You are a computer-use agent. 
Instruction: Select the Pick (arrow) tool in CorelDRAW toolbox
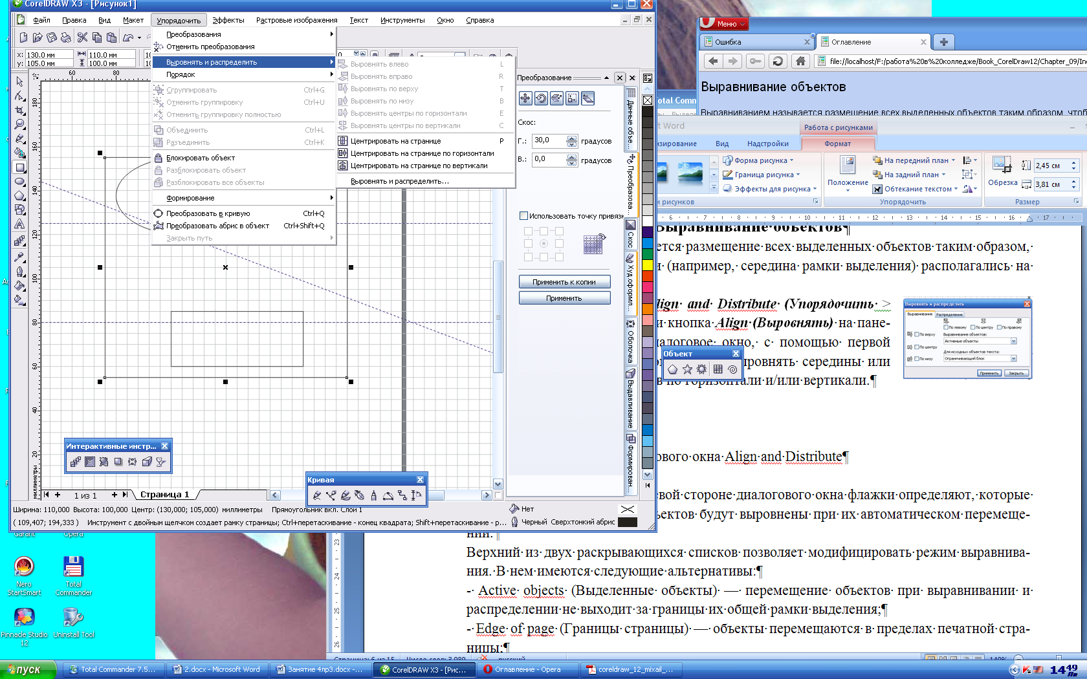[x=19, y=81]
